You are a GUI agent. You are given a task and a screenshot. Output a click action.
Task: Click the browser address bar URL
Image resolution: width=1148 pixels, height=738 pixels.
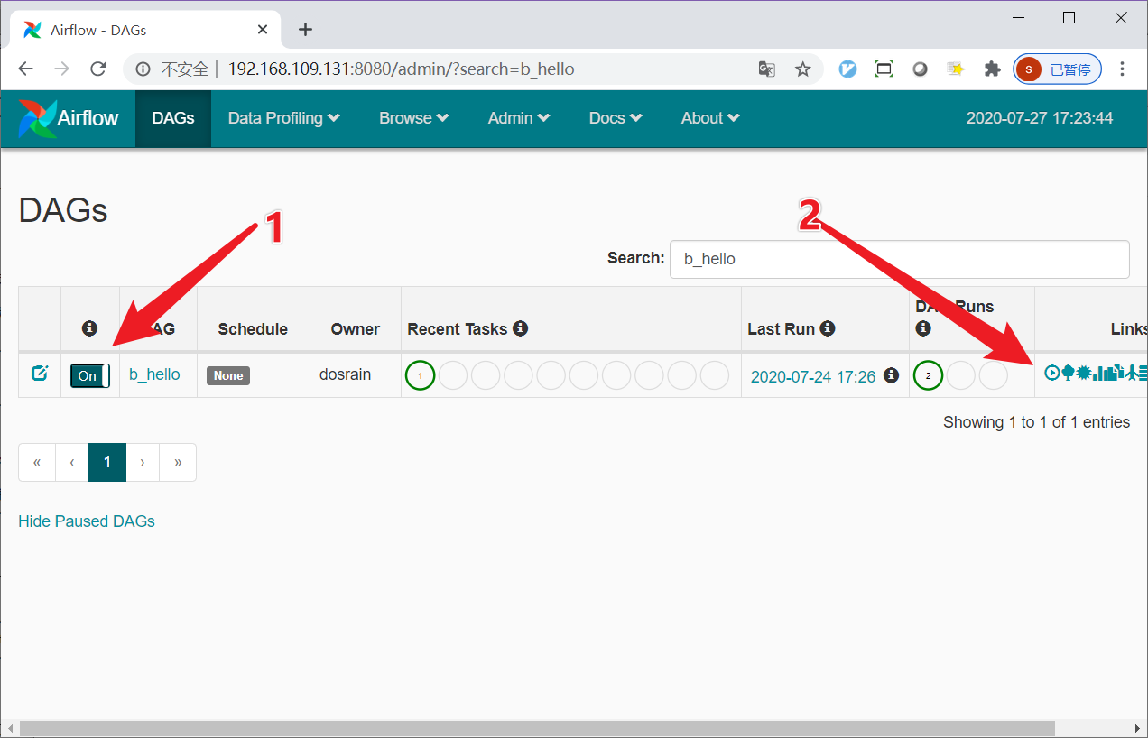click(401, 69)
